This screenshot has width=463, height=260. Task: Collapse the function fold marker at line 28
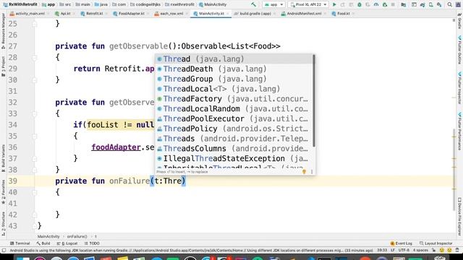[35, 58]
